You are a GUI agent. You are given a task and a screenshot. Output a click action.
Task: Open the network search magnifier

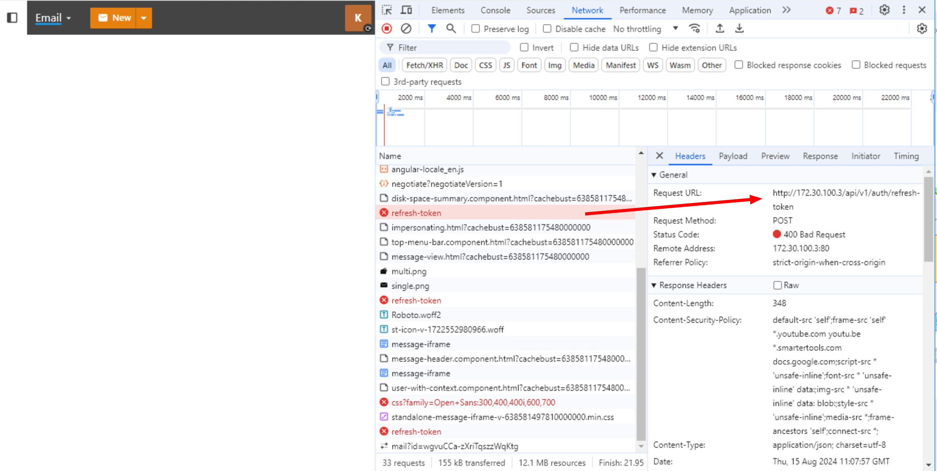(451, 28)
